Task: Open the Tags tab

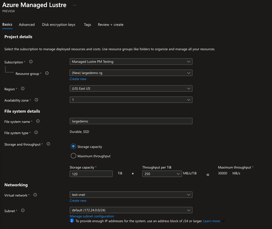Action: [87, 25]
